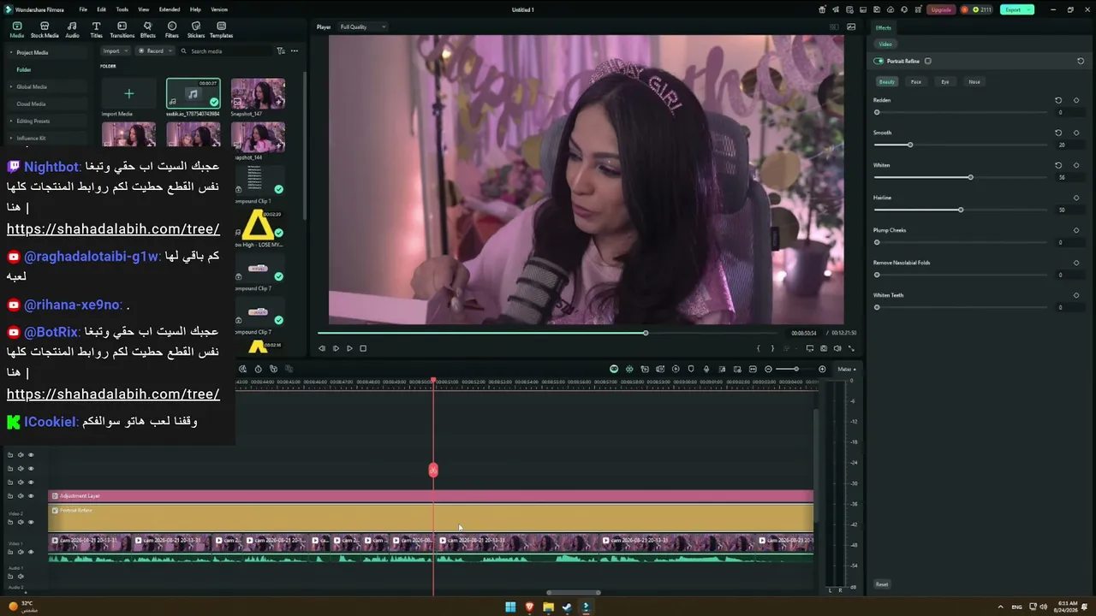Open the Audio library tab
Screen dimensions: 1096x616
(72, 30)
